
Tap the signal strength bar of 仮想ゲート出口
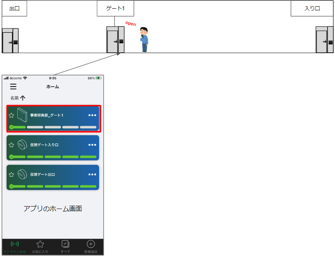tap(53, 186)
